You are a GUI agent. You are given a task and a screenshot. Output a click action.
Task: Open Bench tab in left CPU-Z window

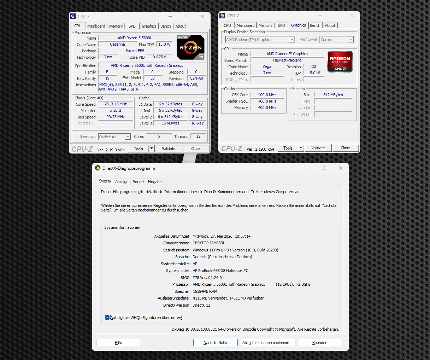(x=166, y=26)
